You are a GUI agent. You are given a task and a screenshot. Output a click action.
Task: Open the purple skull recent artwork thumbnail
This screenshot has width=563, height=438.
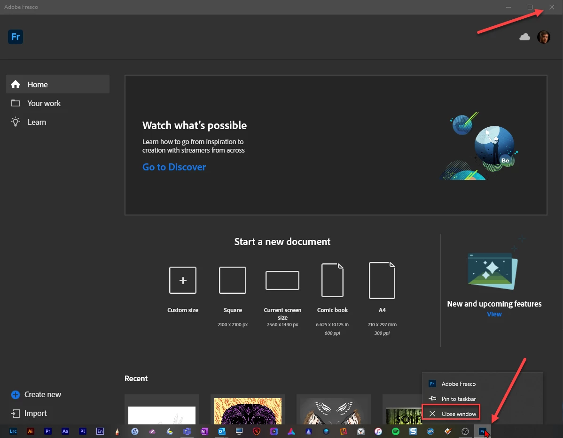tap(248, 409)
